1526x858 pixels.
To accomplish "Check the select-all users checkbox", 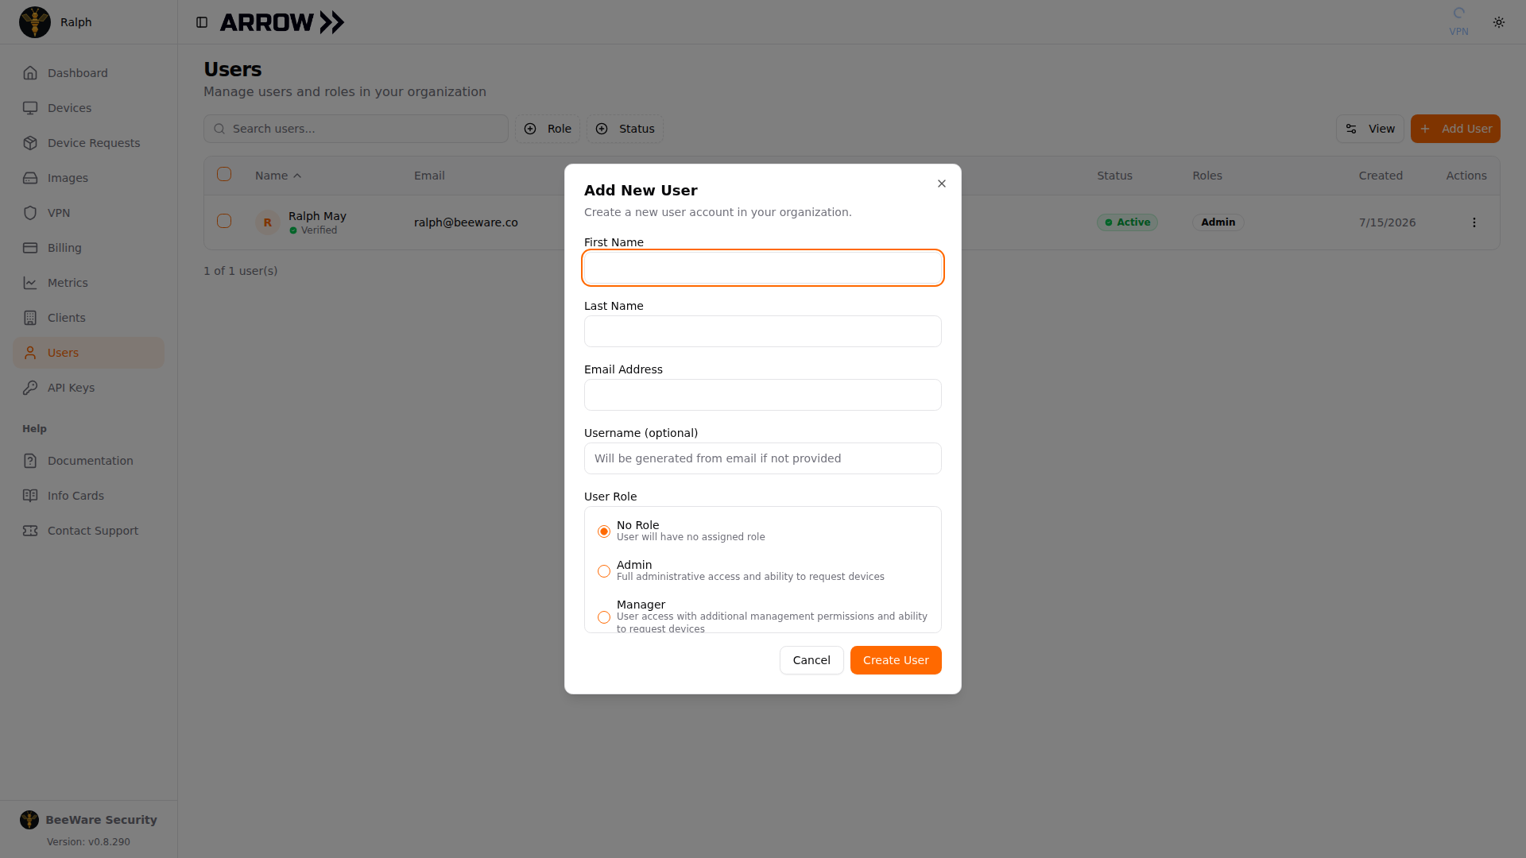I will point(224,174).
